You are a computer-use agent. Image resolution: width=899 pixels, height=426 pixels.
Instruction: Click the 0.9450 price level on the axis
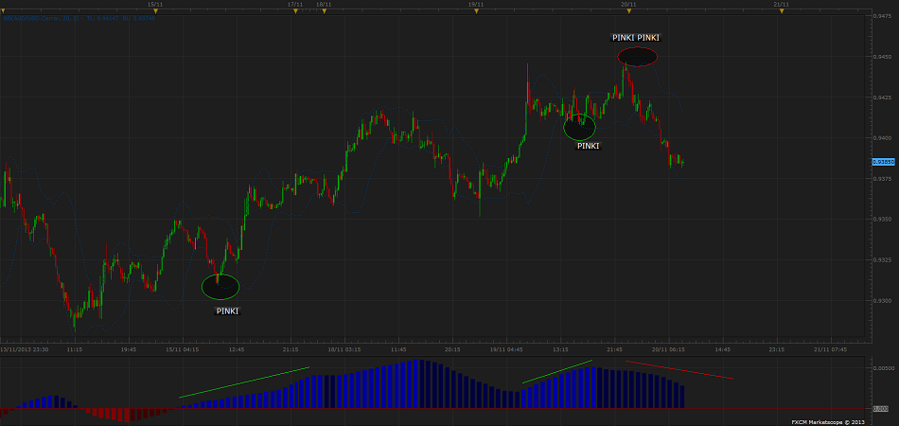pyautogui.click(x=881, y=57)
